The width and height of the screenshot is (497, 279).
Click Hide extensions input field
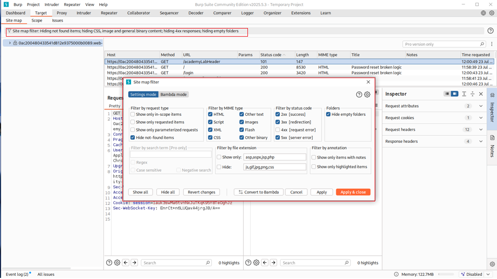(x=274, y=167)
